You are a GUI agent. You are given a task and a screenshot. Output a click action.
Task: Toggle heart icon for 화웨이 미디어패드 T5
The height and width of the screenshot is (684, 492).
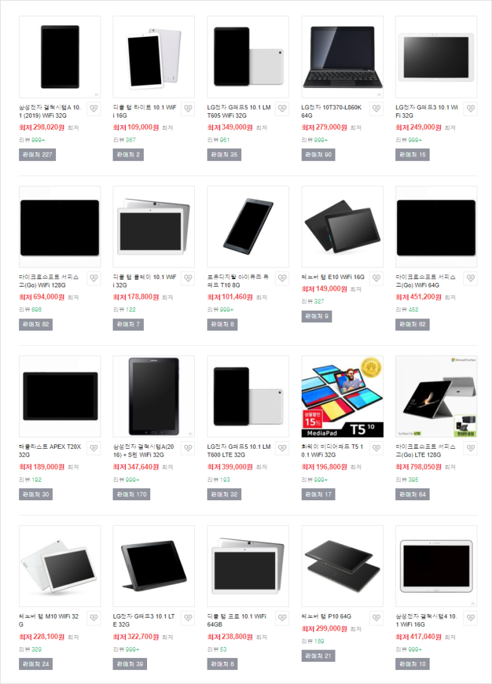(377, 448)
